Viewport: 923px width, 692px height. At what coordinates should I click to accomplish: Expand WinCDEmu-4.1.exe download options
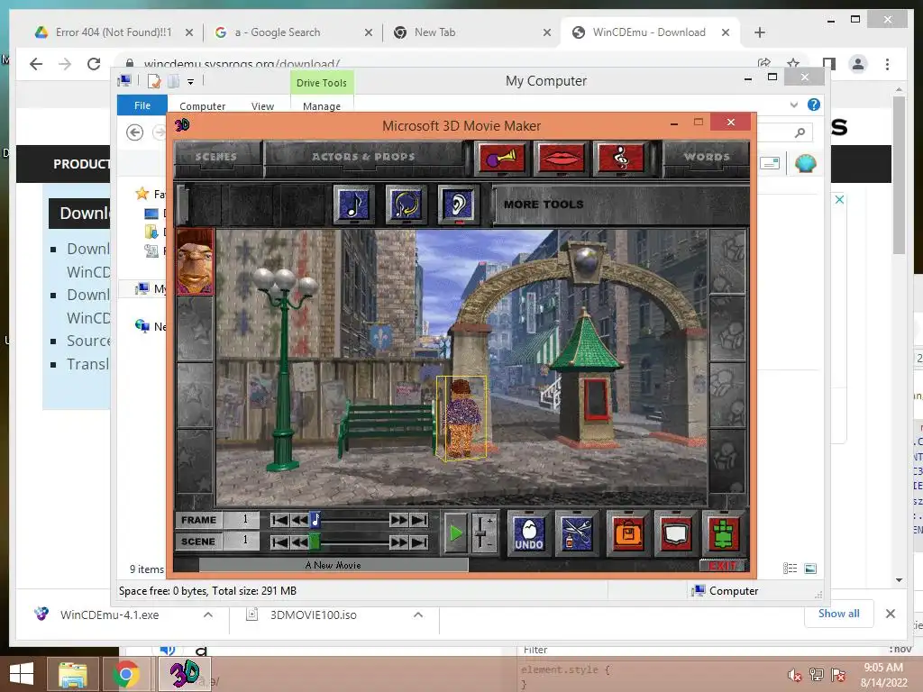pos(208,615)
